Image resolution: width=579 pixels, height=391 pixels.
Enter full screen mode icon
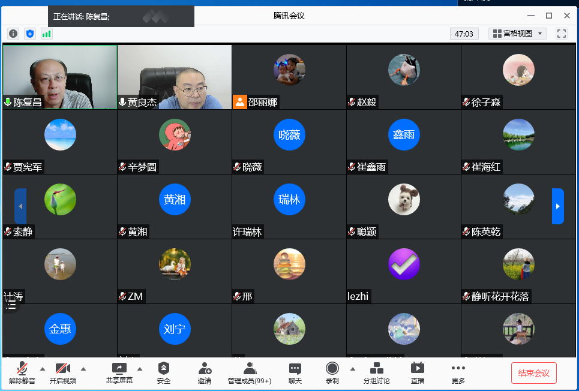click(x=562, y=34)
